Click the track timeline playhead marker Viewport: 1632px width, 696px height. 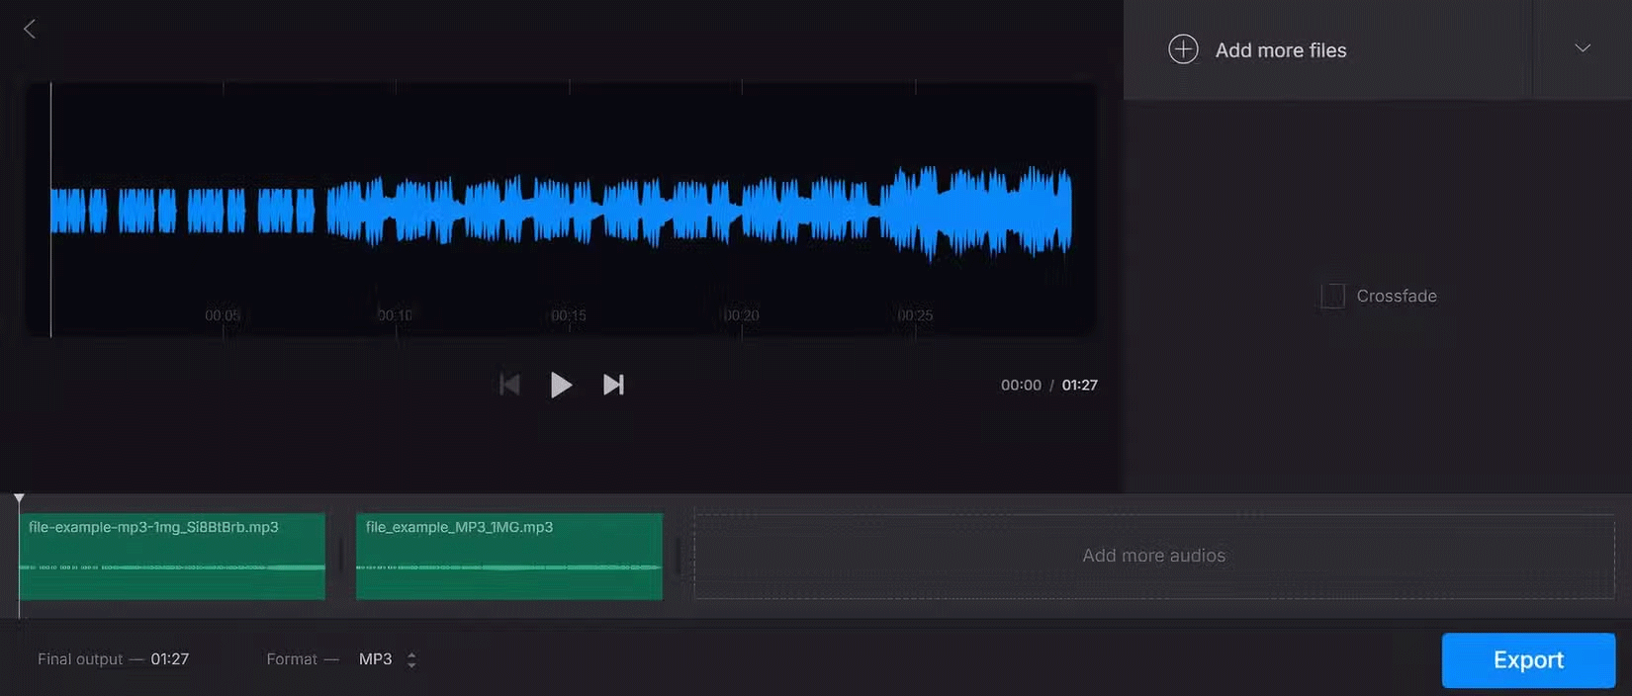(x=19, y=499)
